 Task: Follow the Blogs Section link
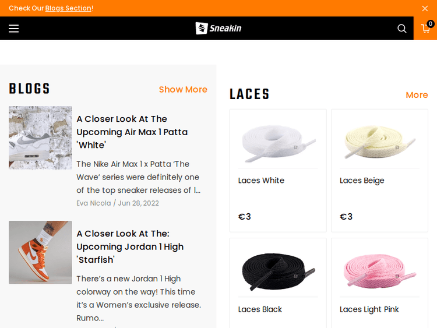68,8
